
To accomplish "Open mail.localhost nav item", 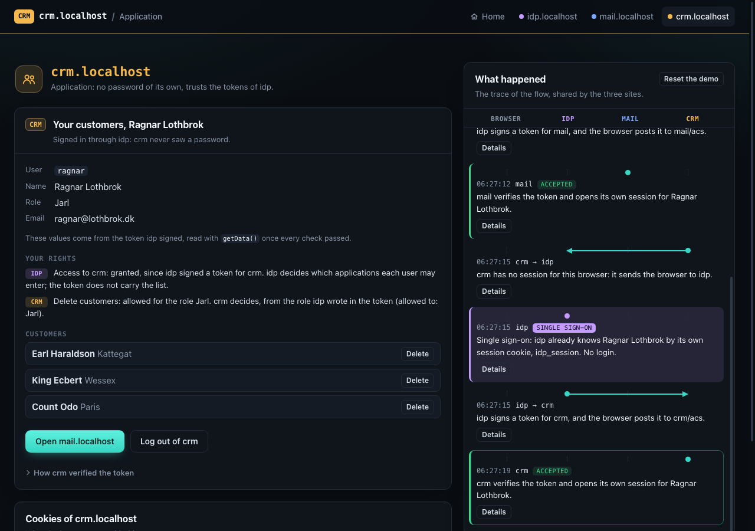I will [622, 17].
